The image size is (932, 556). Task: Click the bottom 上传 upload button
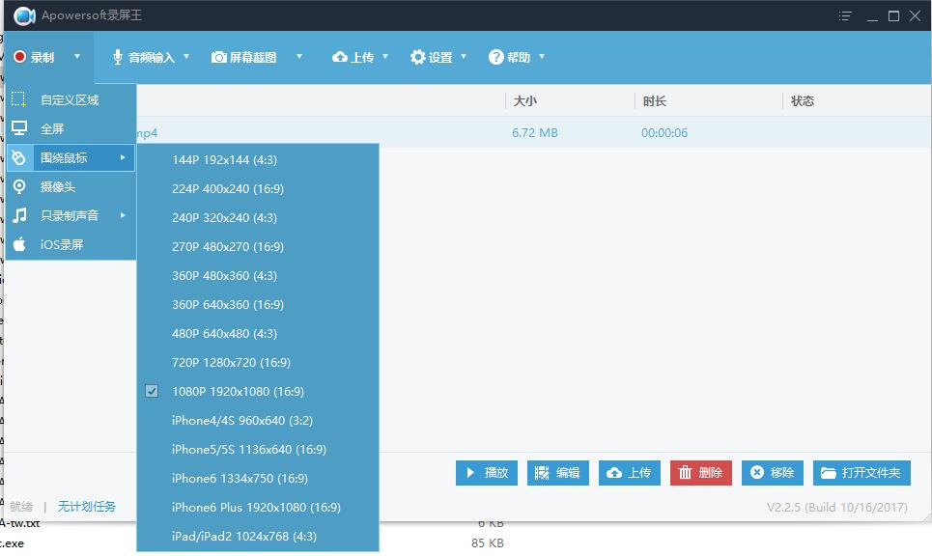click(x=629, y=473)
